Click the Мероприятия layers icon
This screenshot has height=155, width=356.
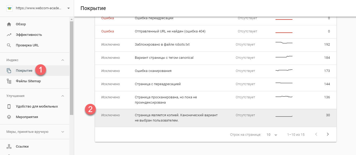9,117
